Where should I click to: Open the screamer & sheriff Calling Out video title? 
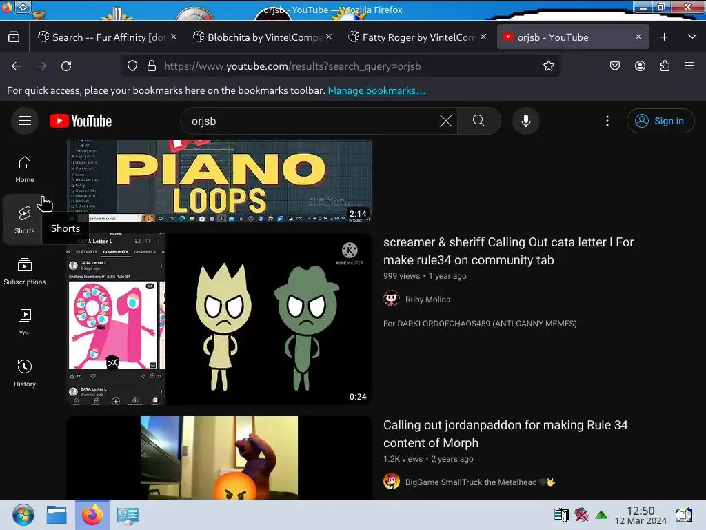click(x=508, y=251)
